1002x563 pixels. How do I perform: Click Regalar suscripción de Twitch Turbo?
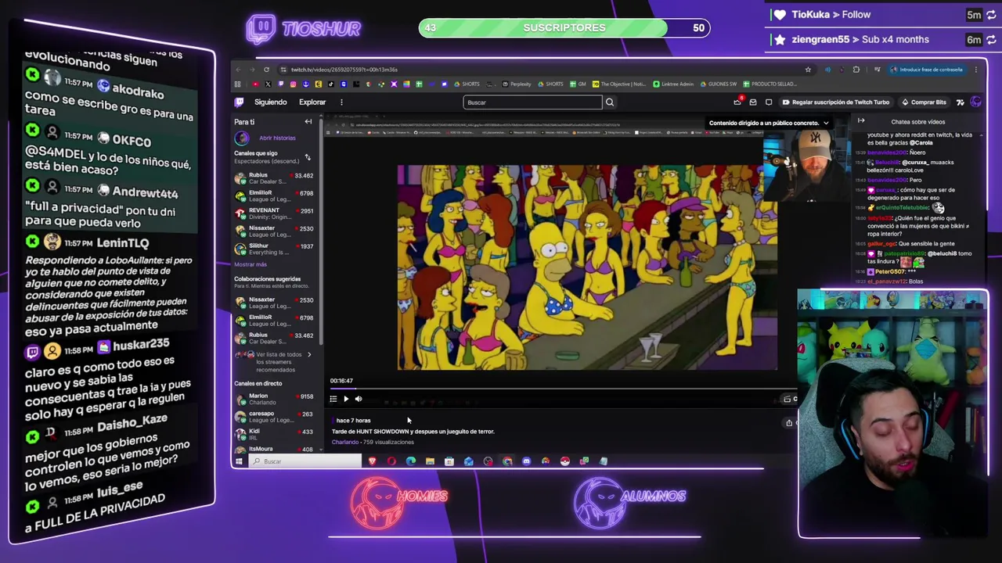835,102
